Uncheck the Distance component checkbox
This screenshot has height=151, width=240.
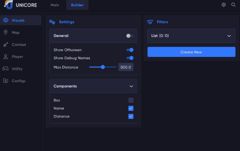[x=131, y=116]
